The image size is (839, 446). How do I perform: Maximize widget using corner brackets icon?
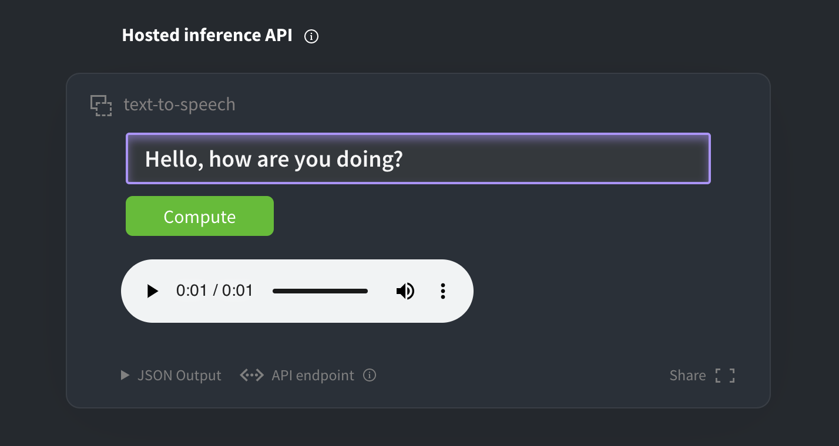[x=725, y=376]
